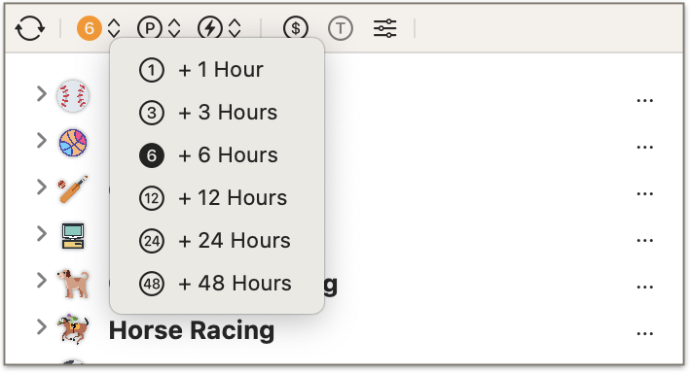Click the retro computer icon
Image resolution: width=690 pixels, height=373 pixels.
click(73, 236)
